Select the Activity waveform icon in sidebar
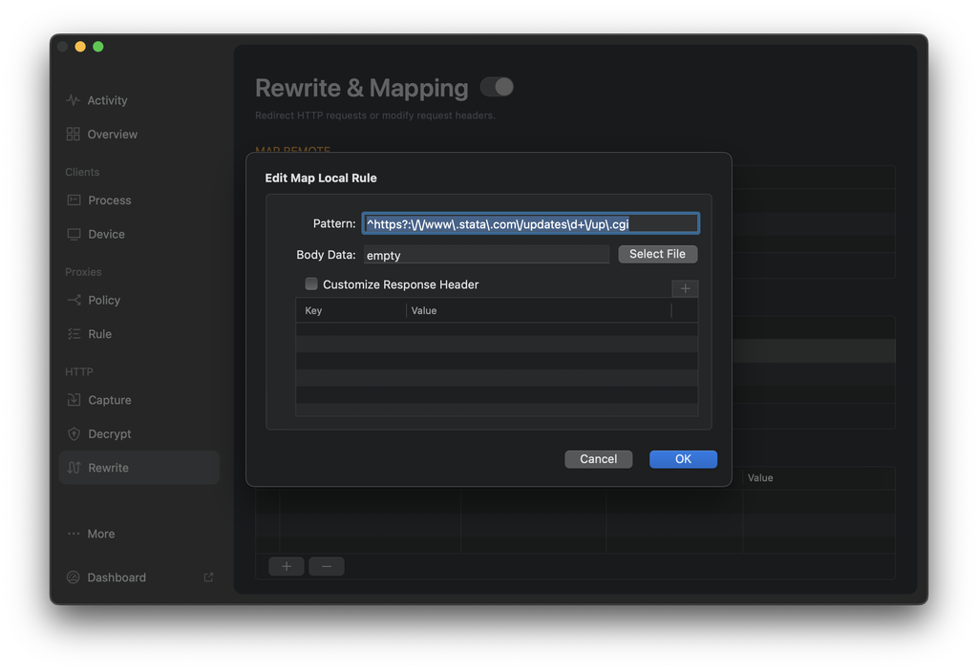This screenshot has height=671, width=978. (72, 100)
